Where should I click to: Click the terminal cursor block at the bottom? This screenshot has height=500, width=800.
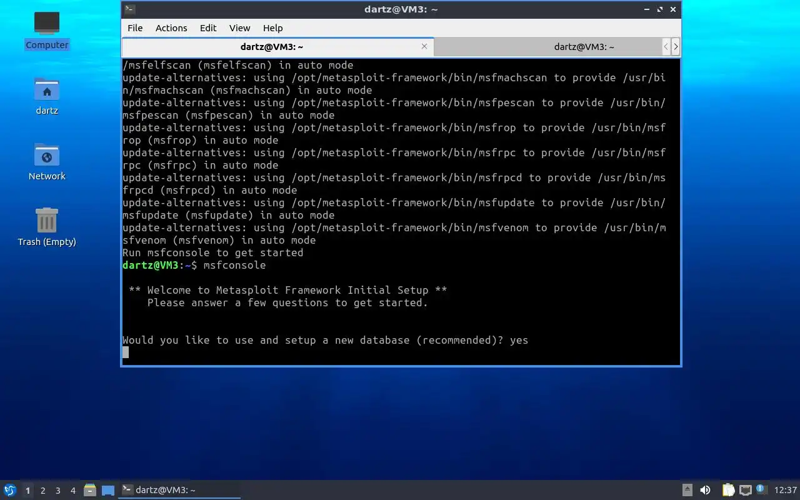click(126, 352)
